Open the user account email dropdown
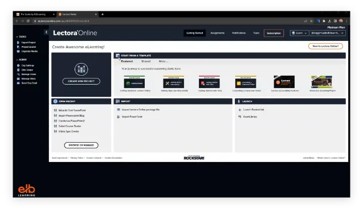 pyautogui.click(x=327, y=33)
